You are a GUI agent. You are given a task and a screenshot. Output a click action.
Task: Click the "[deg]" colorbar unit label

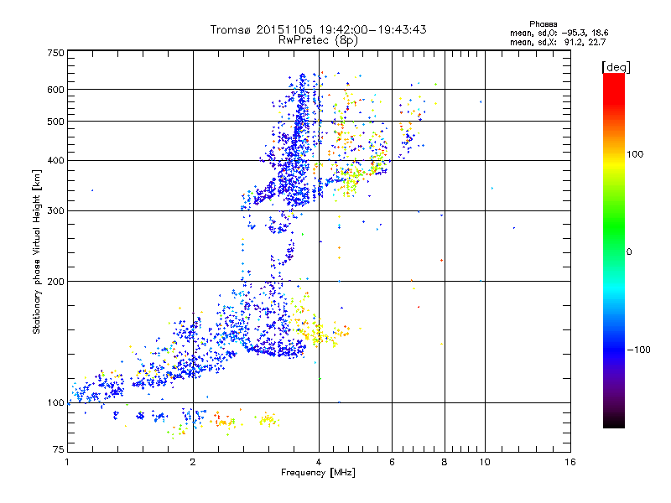click(616, 67)
